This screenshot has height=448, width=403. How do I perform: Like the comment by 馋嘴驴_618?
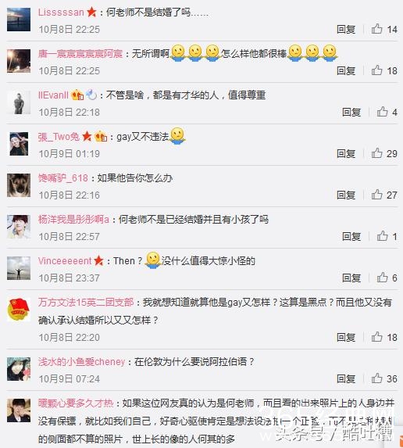click(376, 195)
